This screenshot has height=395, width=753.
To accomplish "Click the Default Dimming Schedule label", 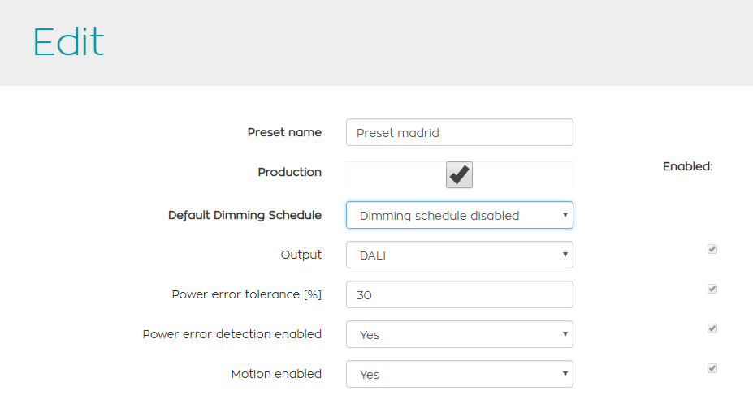I will point(245,215).
